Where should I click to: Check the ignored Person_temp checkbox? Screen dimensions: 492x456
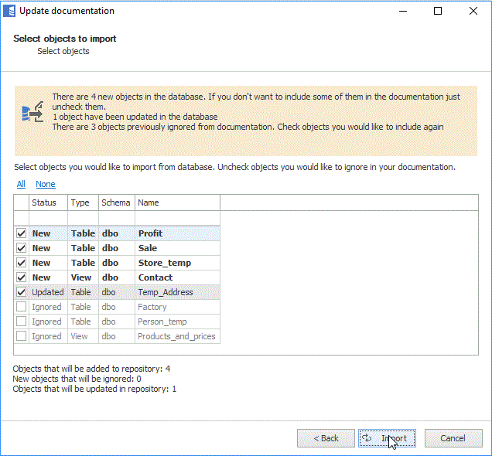(x=21, y=322)
